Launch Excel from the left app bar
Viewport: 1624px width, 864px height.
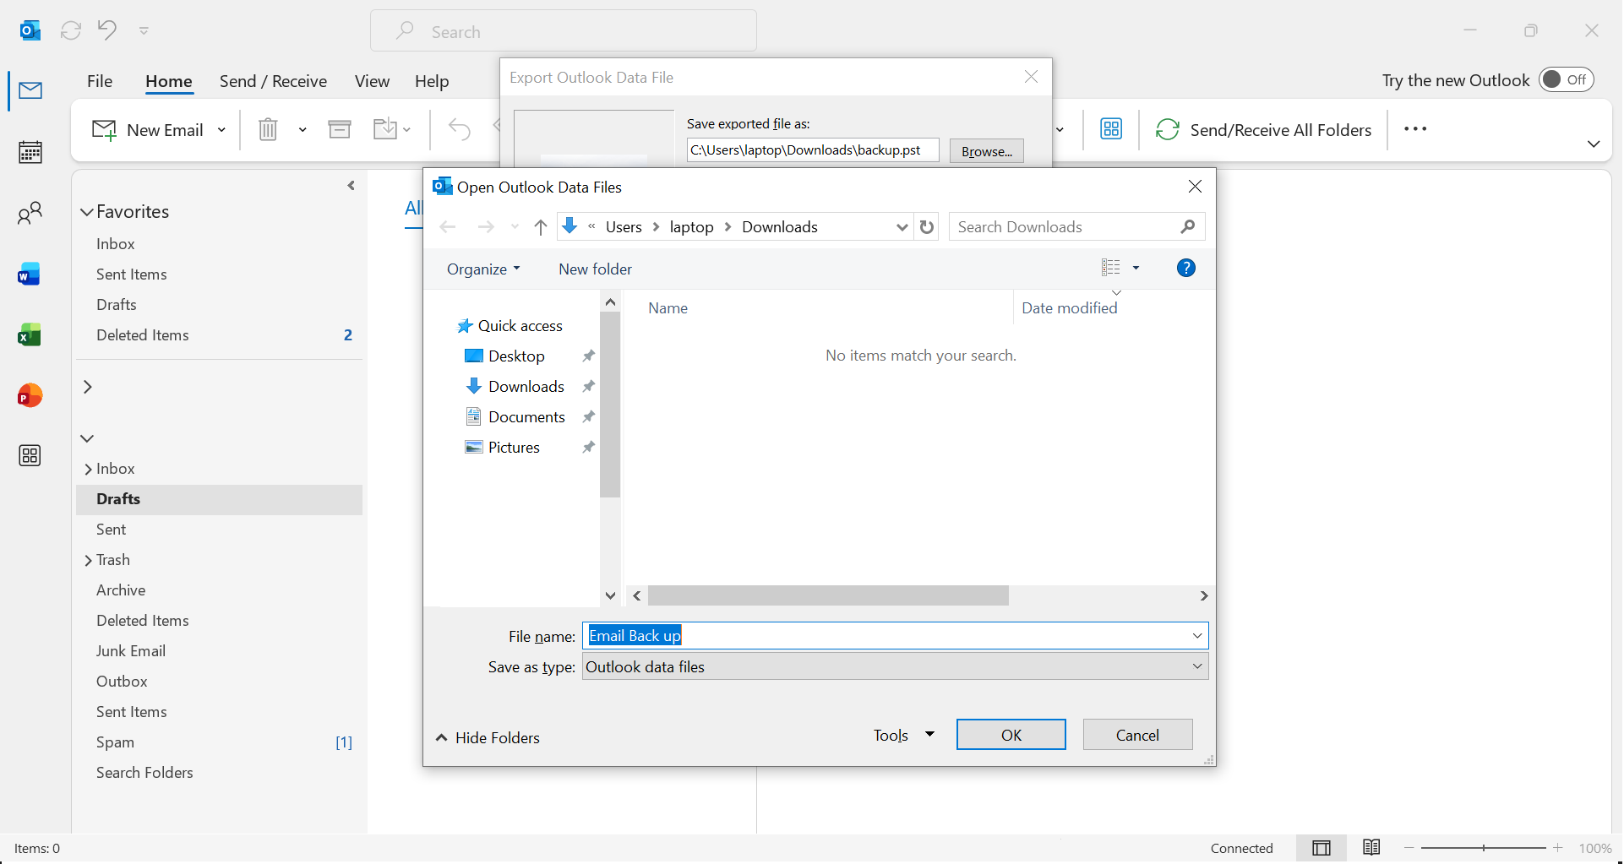[x=30, y=335]
